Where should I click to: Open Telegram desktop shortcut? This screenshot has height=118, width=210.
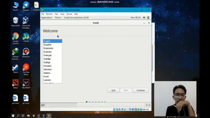pos(26,6)
